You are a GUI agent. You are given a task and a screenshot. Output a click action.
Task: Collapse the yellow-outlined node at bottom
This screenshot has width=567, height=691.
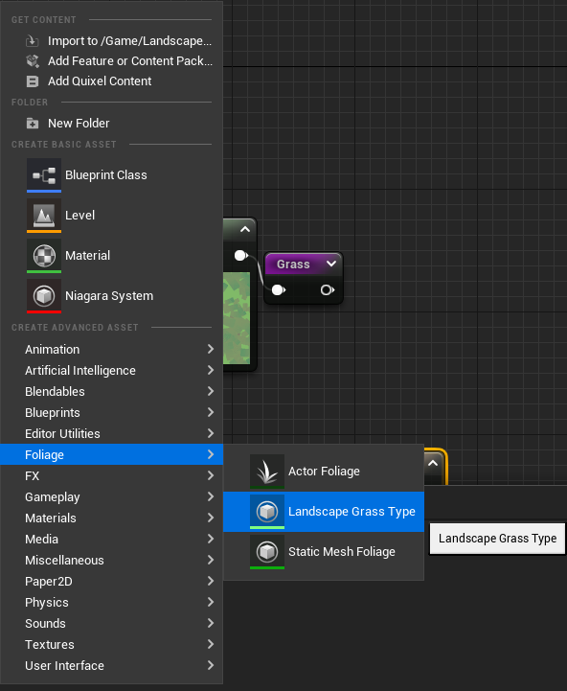tap(433, 463)
